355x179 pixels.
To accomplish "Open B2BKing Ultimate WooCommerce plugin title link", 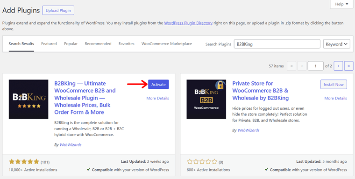I will [85, 98].
